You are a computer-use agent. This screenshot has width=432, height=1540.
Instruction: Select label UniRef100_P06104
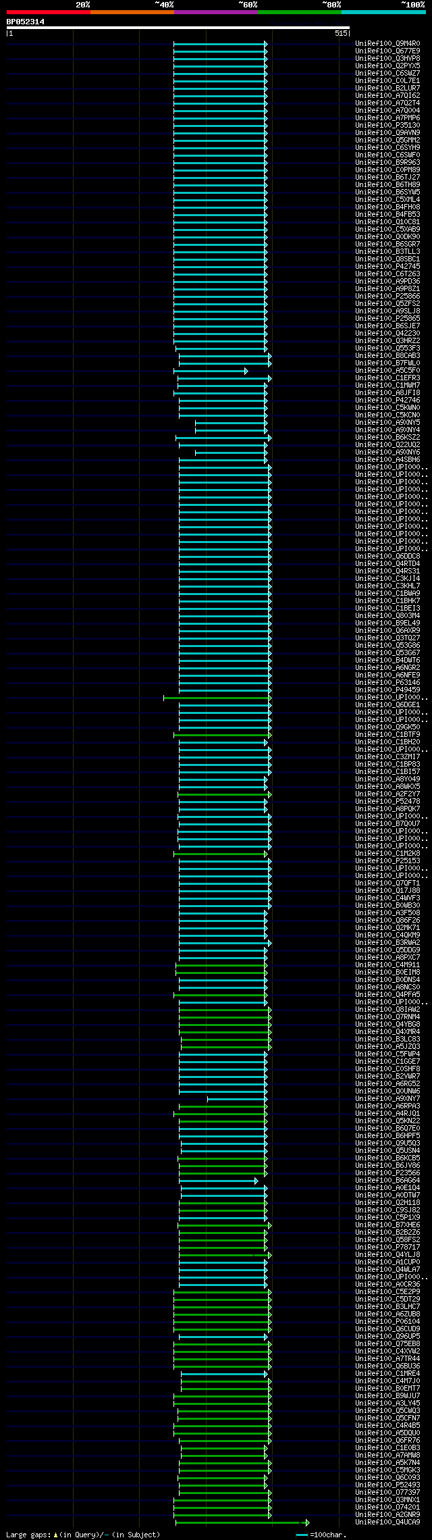(387, 1322)
